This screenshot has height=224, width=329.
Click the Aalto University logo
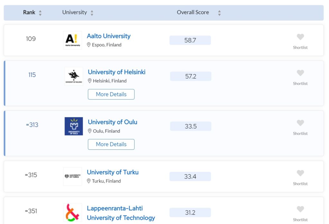click(73, 40)
